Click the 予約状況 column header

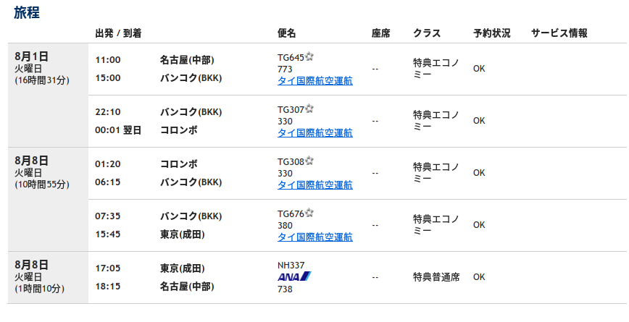(x=491, y=33)
